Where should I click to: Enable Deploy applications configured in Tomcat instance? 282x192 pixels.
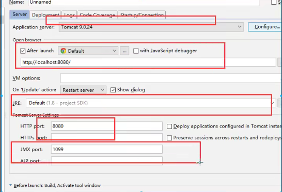tap(169, 126)
